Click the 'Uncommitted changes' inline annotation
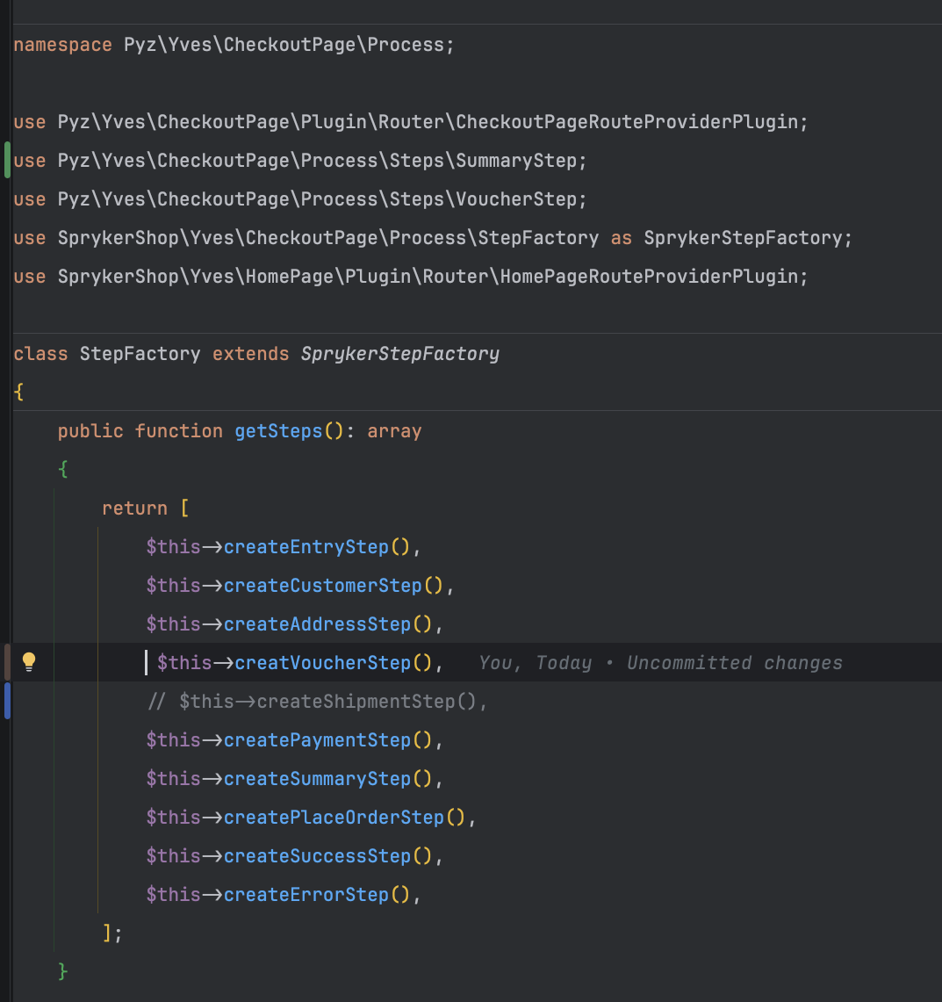The image size is (942, 1002). [x=734, y=662]
